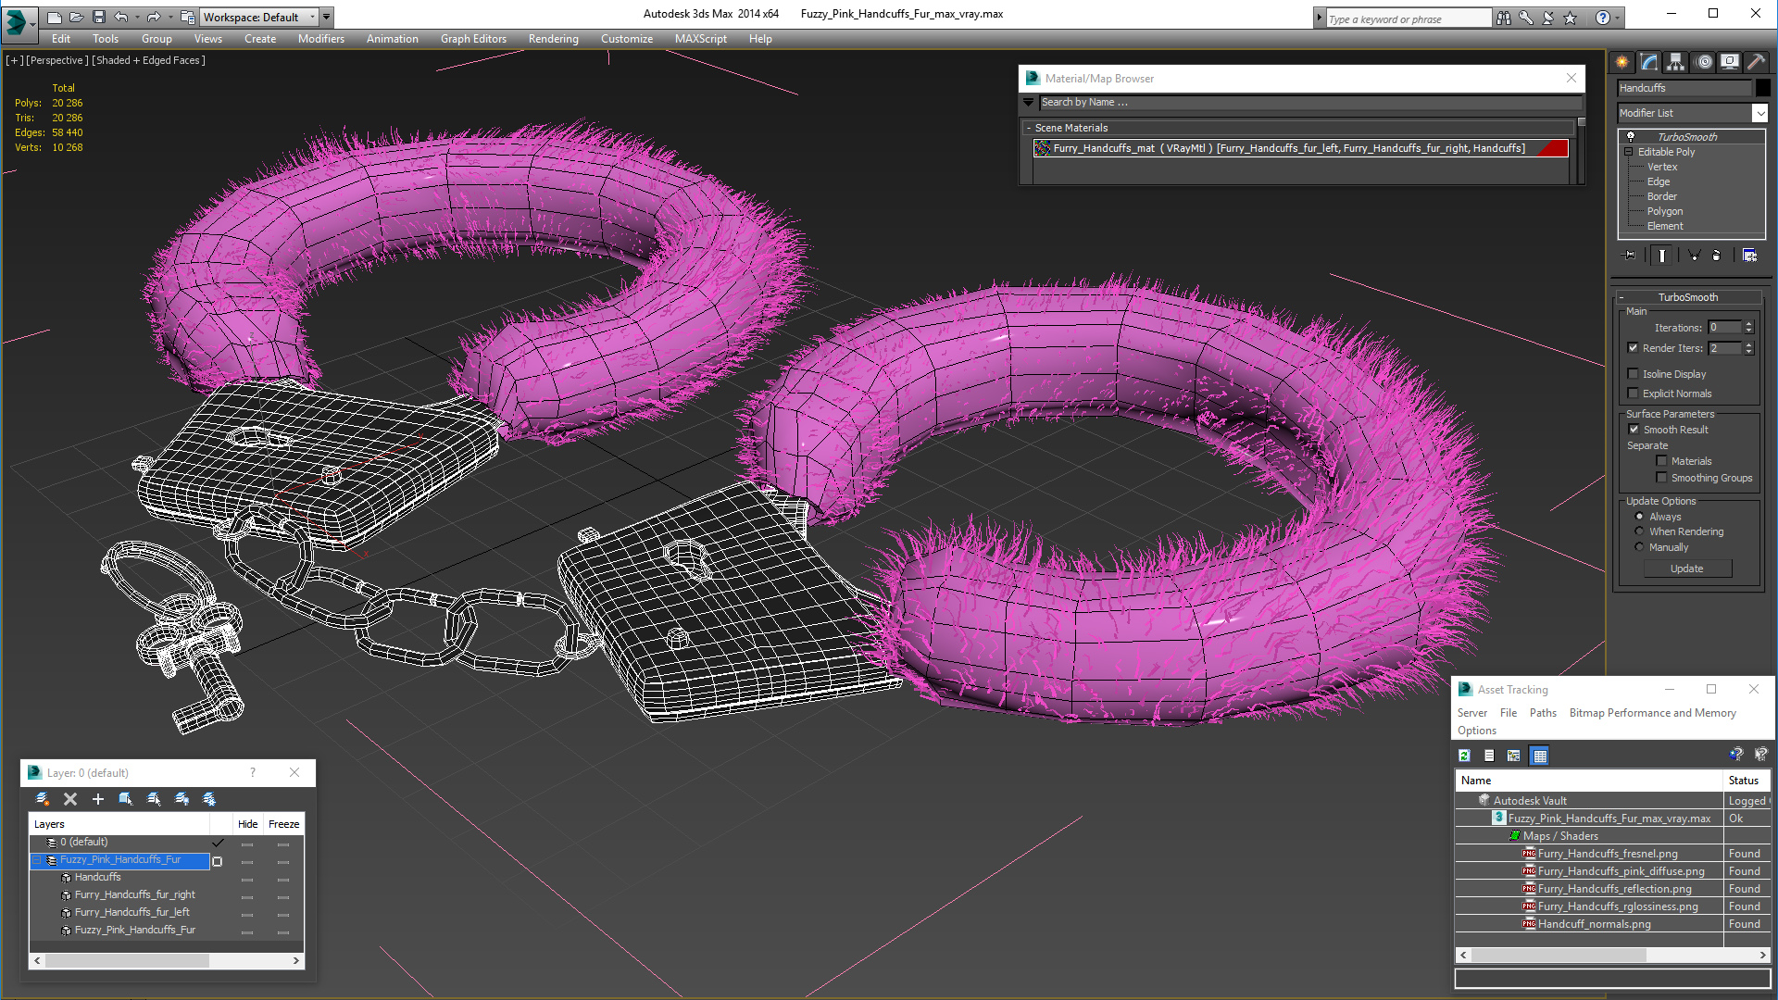This screenshot has width=1778, height=1000.
Task: Open the Utilities hammer panel tab
Action: tap(1756, 62)
